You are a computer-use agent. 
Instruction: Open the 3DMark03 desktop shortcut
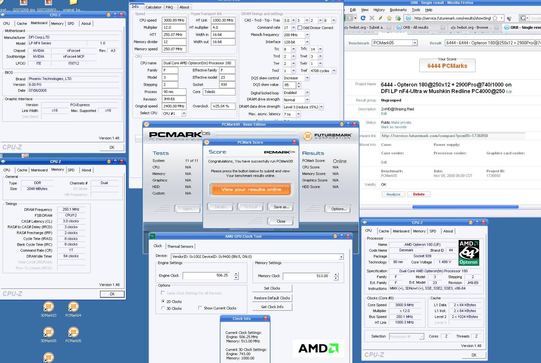[x=48, y=309]
